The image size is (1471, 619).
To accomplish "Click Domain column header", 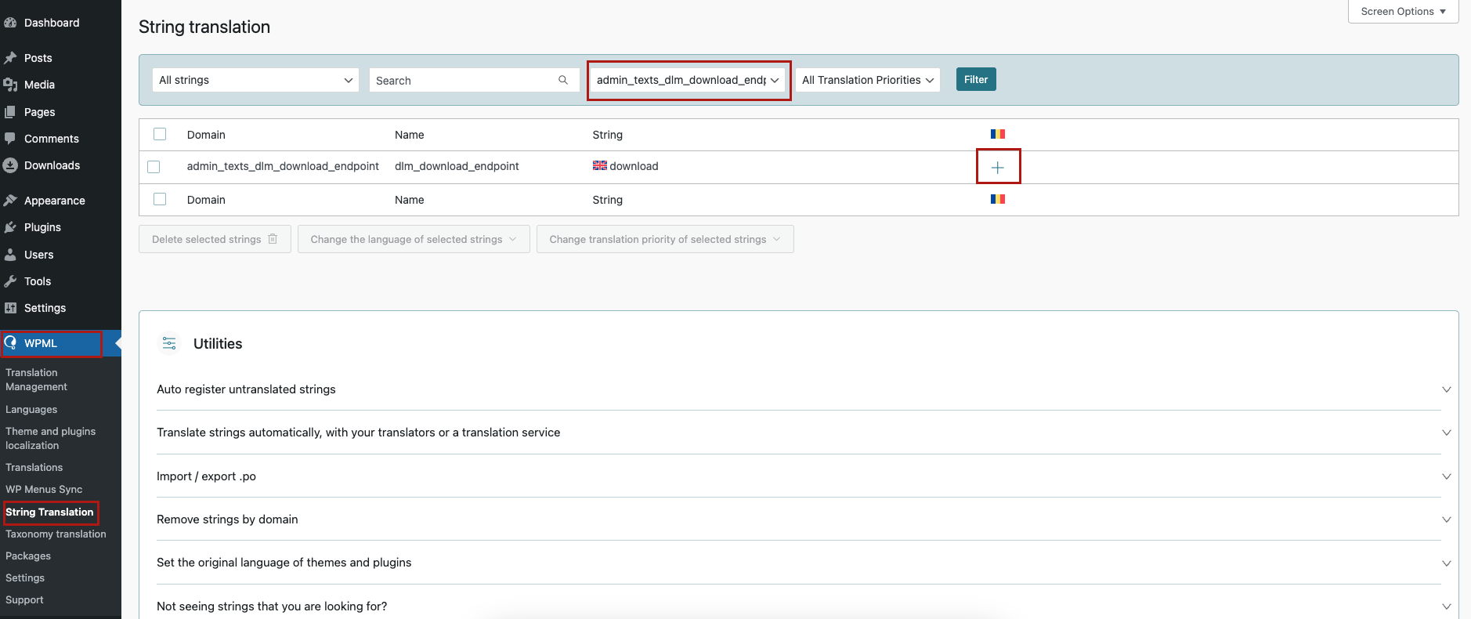I will click(x=206, y=135).
